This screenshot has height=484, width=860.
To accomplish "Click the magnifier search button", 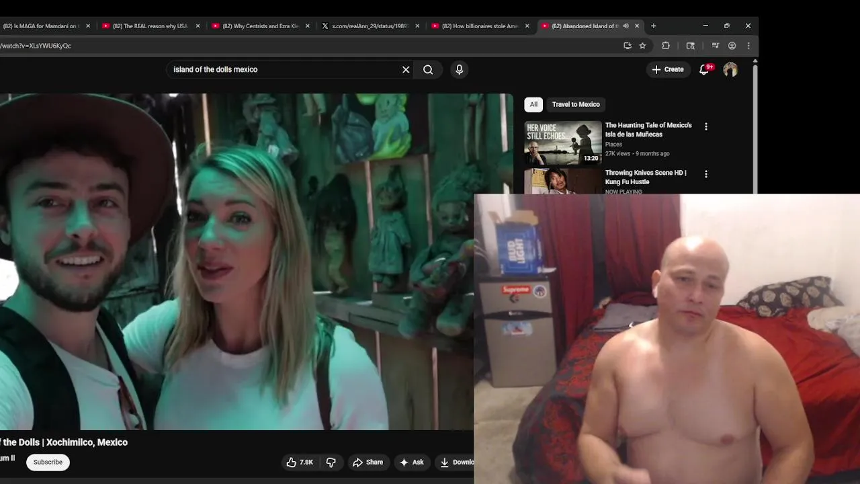I will (x=428, y=69).
